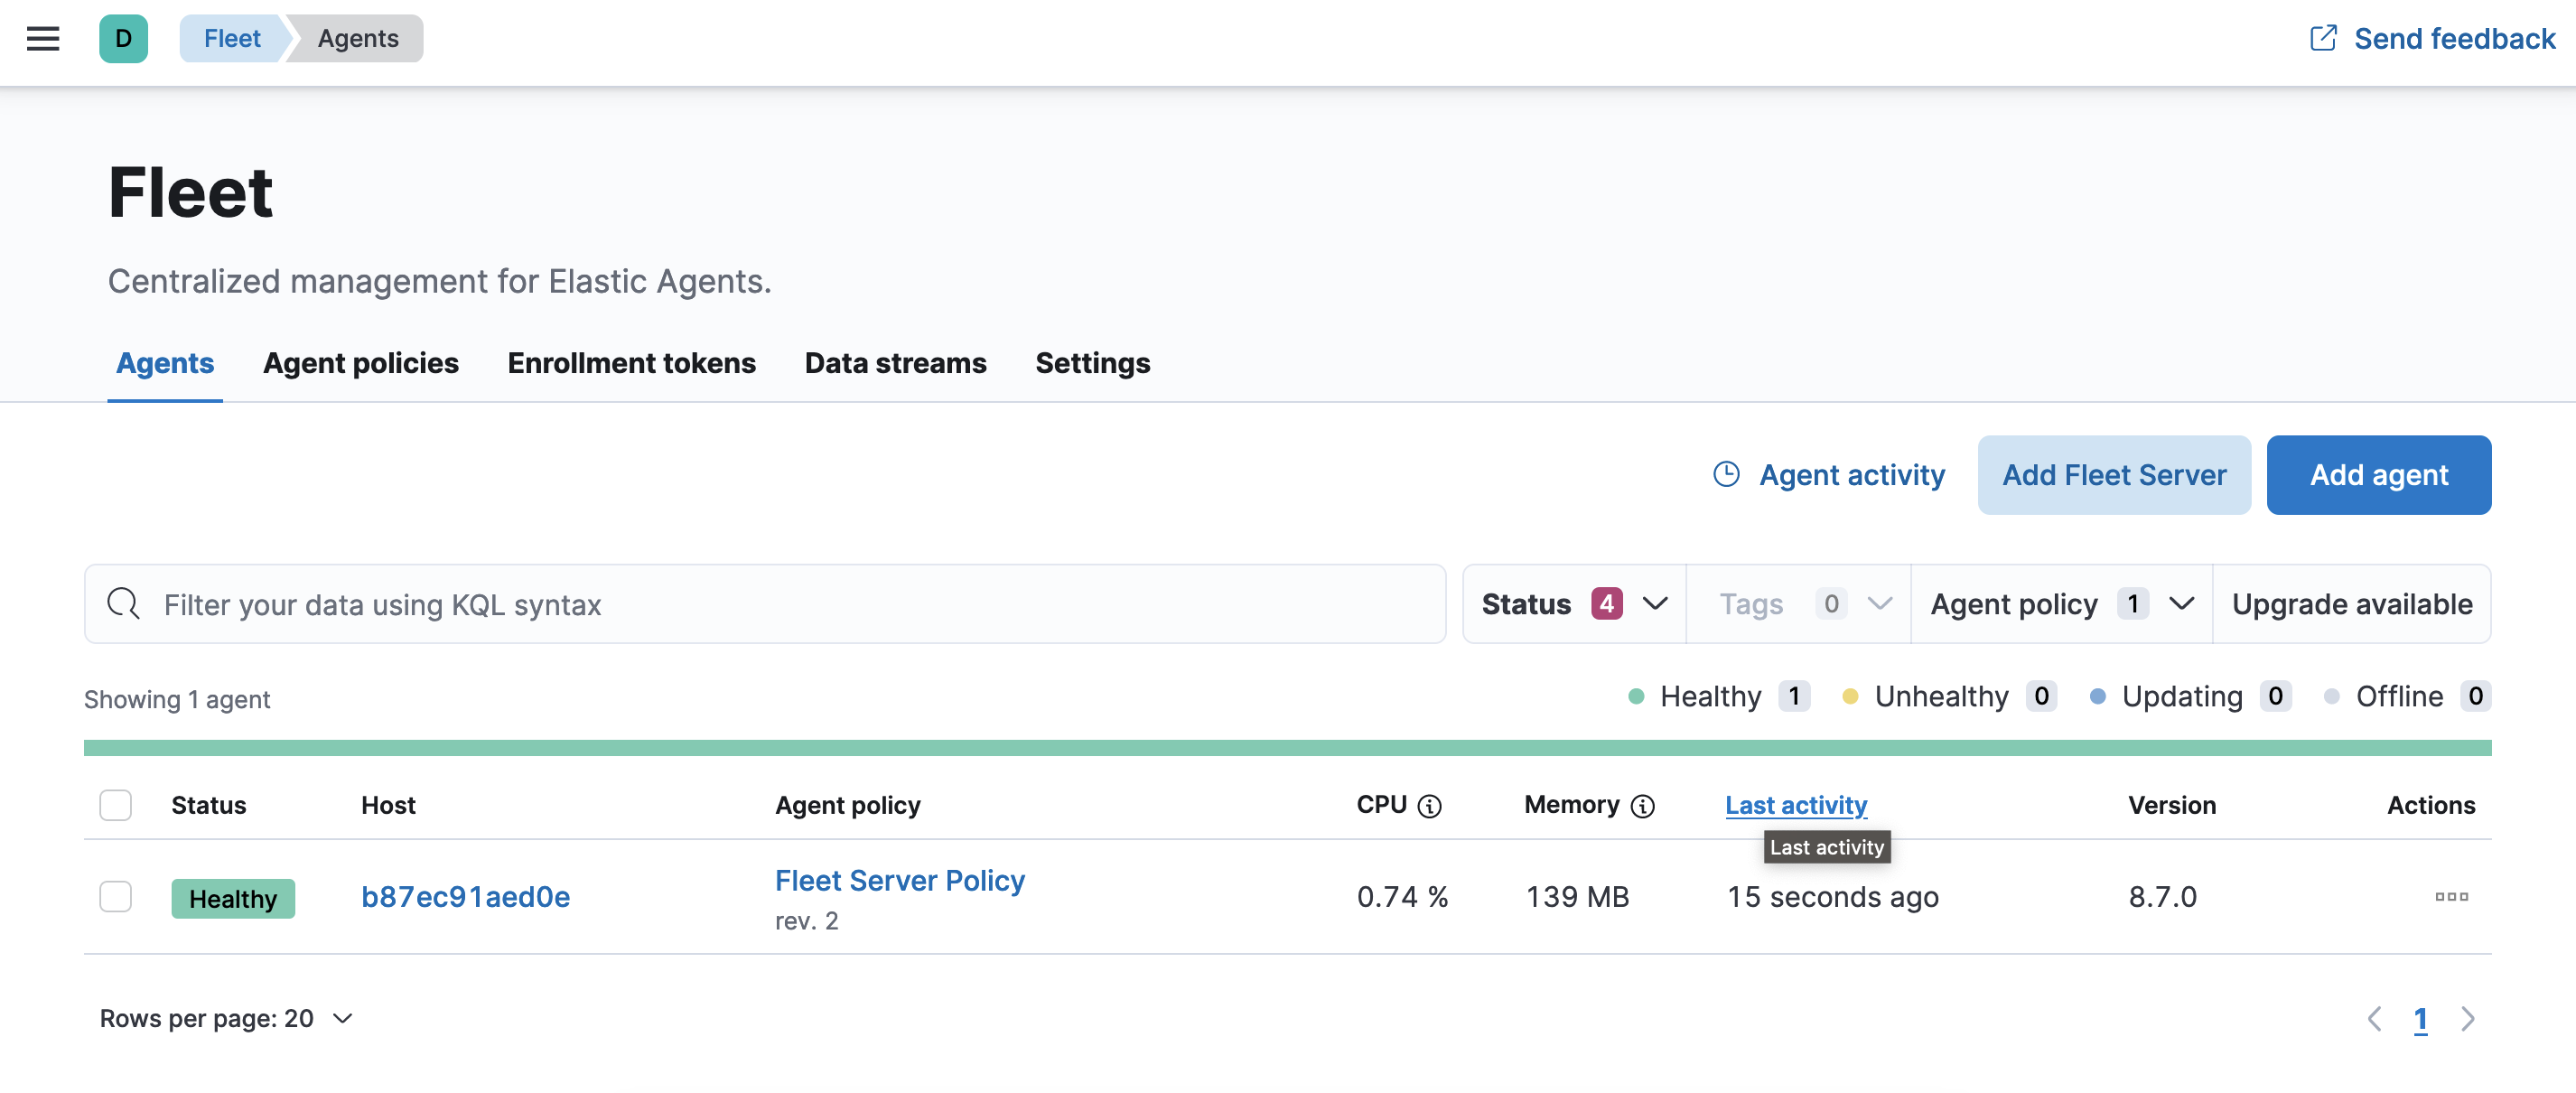
Task: Open the Fleet Server Policy link
Action: (x=899, y=881)
